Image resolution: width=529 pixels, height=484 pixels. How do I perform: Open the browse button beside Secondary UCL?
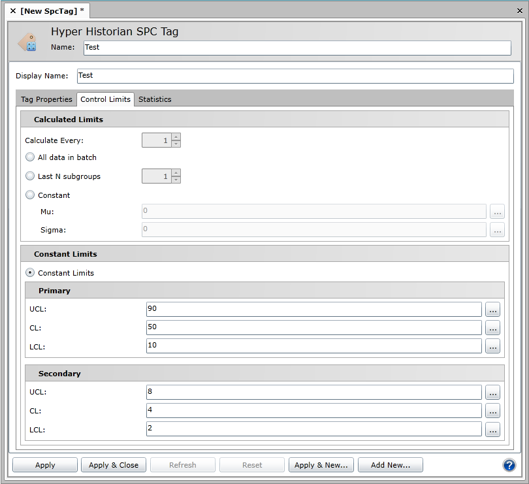(x=492, y=393)
